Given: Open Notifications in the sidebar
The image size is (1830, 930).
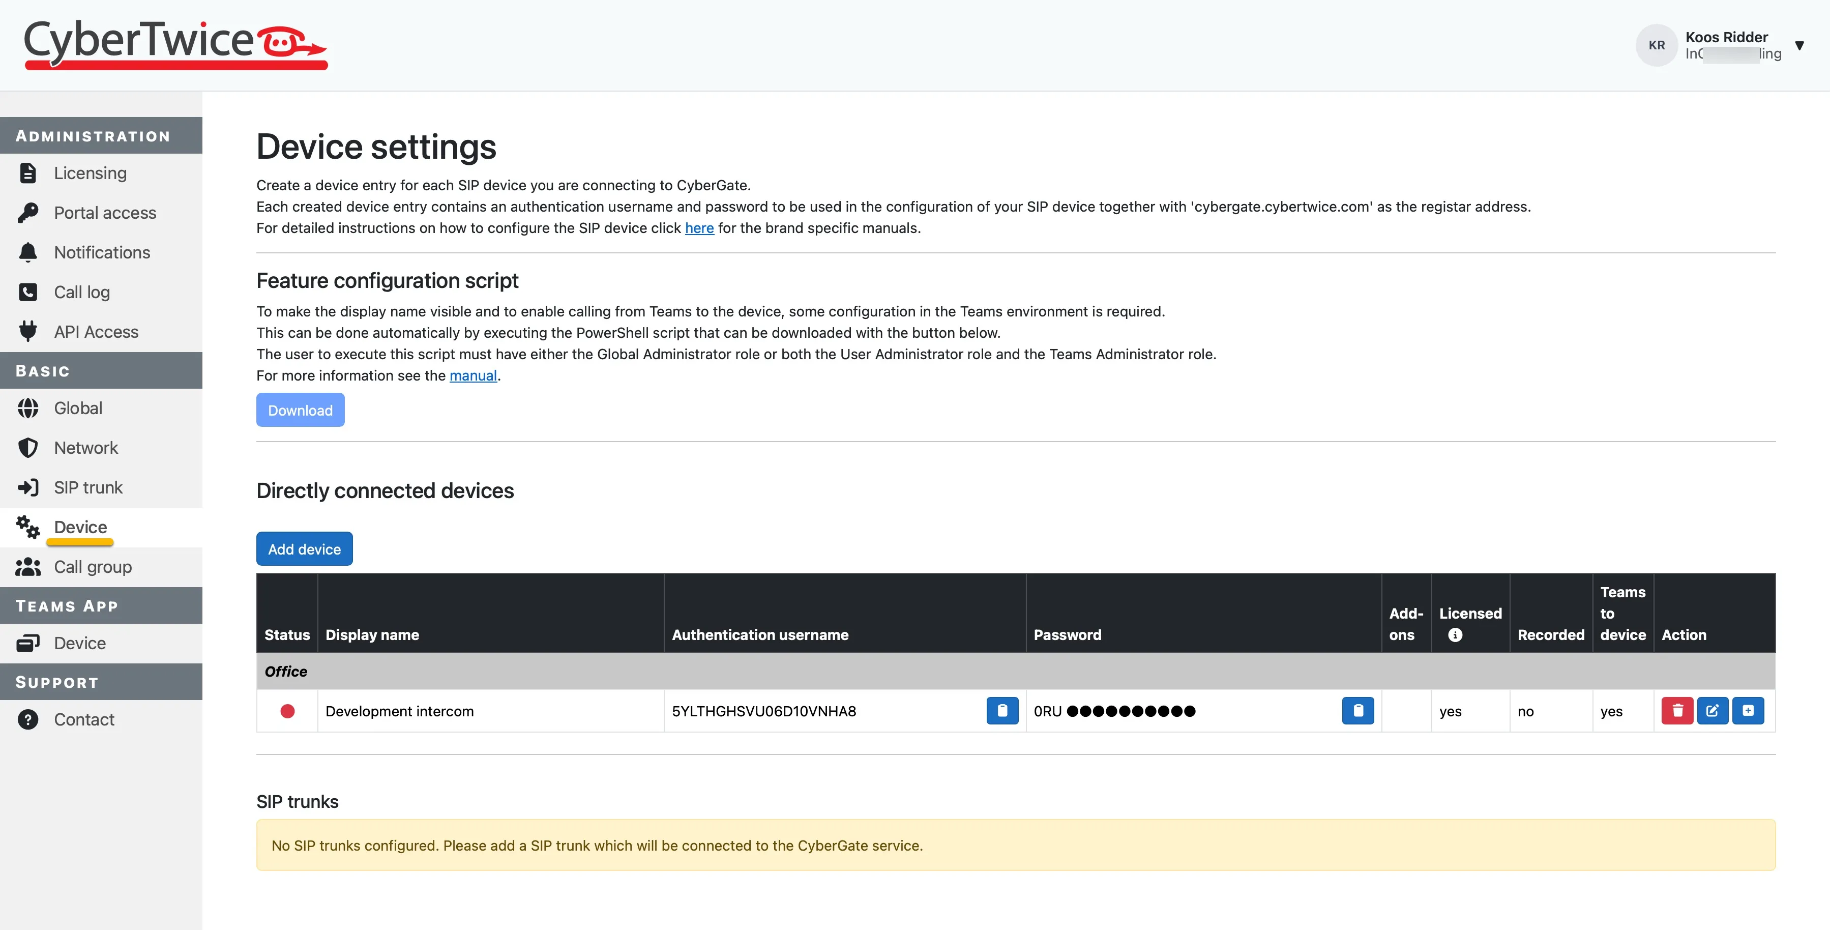Looking at the screenshot, I should (101, 252).
